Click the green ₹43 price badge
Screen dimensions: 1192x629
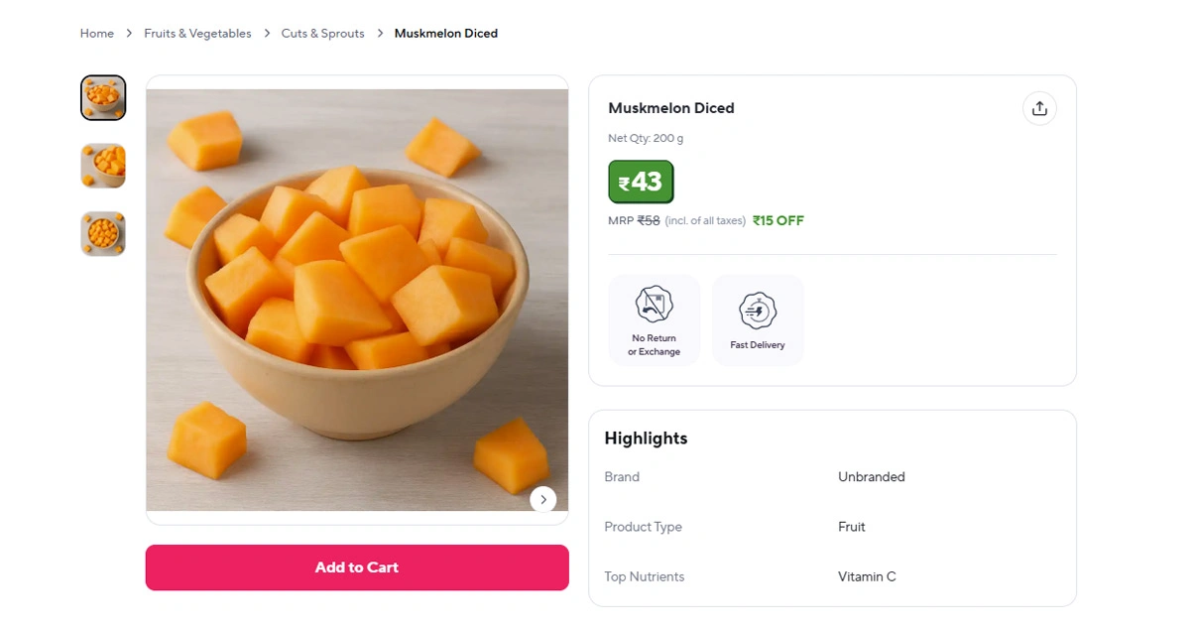click(x=641, y=182)
